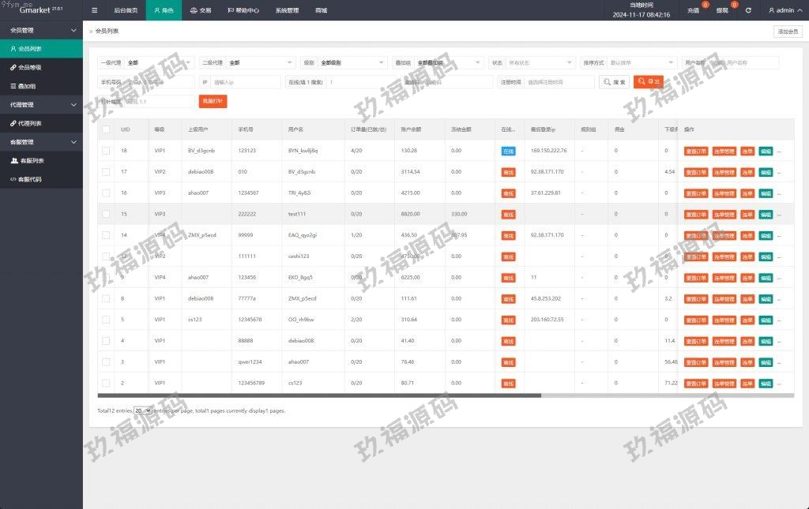Open the 系统管理 top menu
The height and width of the screenshot is (509, 809).
pyautogui.click(x=287, y=11)
